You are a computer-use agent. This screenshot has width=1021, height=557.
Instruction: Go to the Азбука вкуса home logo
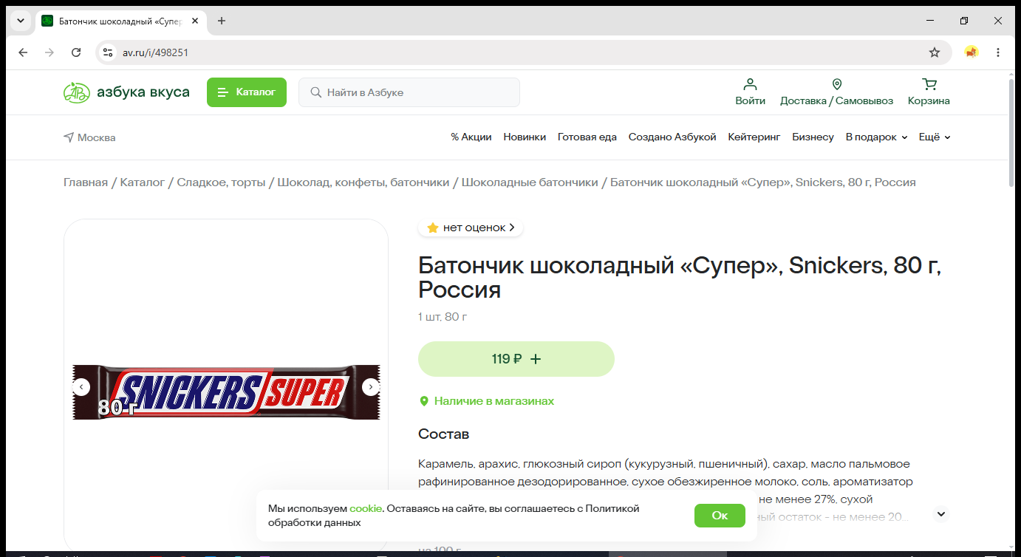coord(126,92)
